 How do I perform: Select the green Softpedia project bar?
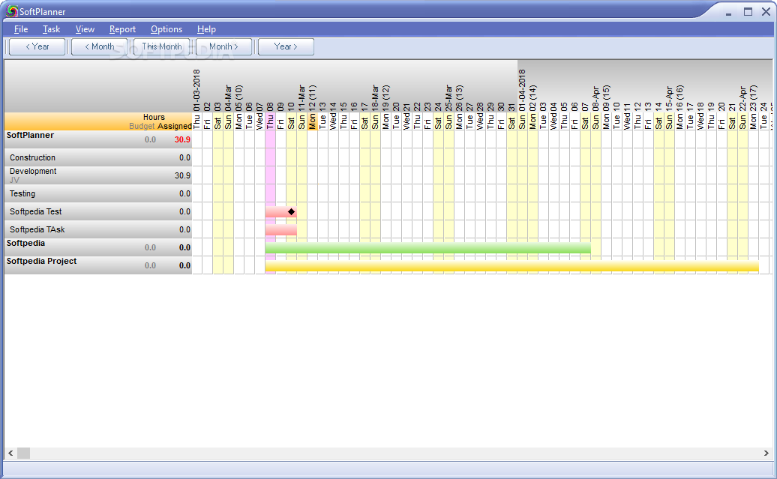(427, 247)
